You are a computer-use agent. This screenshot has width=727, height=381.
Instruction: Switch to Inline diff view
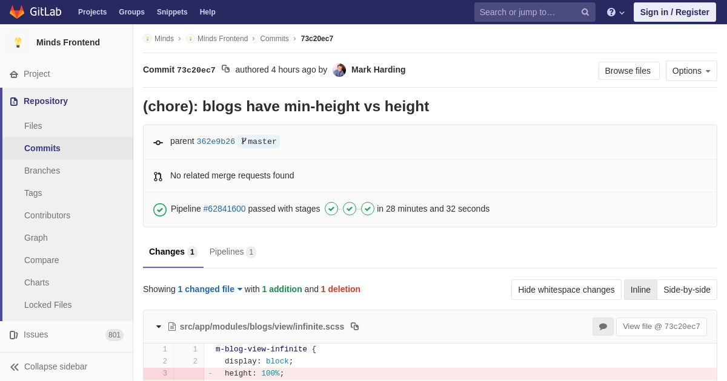[x=640, y=290]
